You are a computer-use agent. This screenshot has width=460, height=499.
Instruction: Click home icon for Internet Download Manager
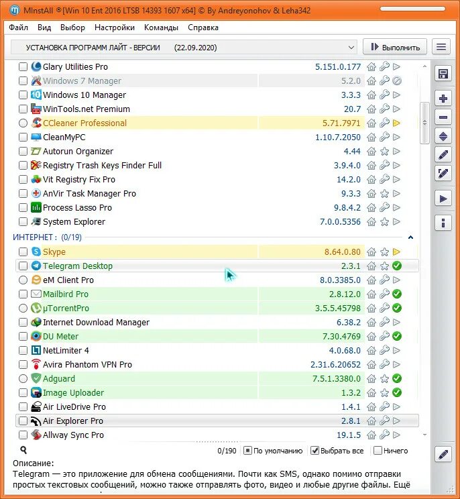(371, 323)
